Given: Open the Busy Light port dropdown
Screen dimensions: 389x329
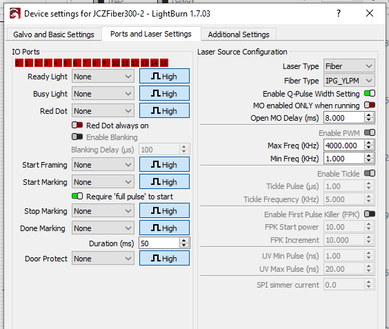Looking at the screenshot, I should (103, 94).
